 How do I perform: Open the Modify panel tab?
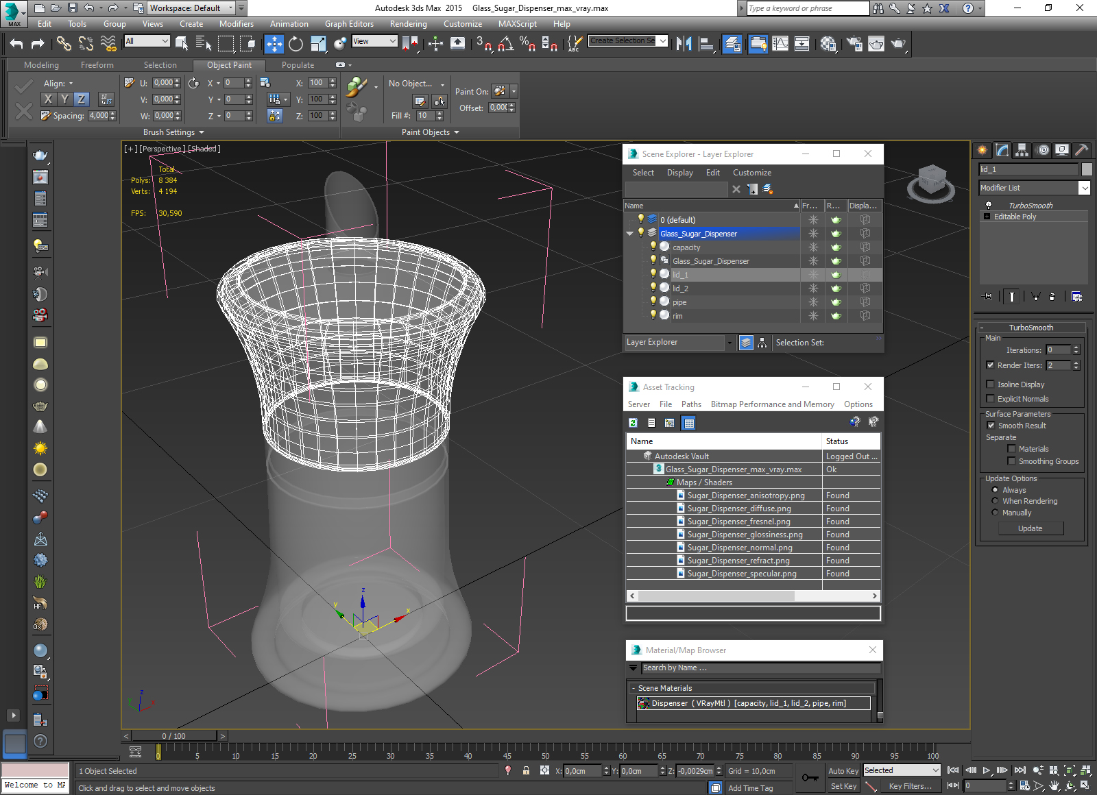pos(1002,149)
